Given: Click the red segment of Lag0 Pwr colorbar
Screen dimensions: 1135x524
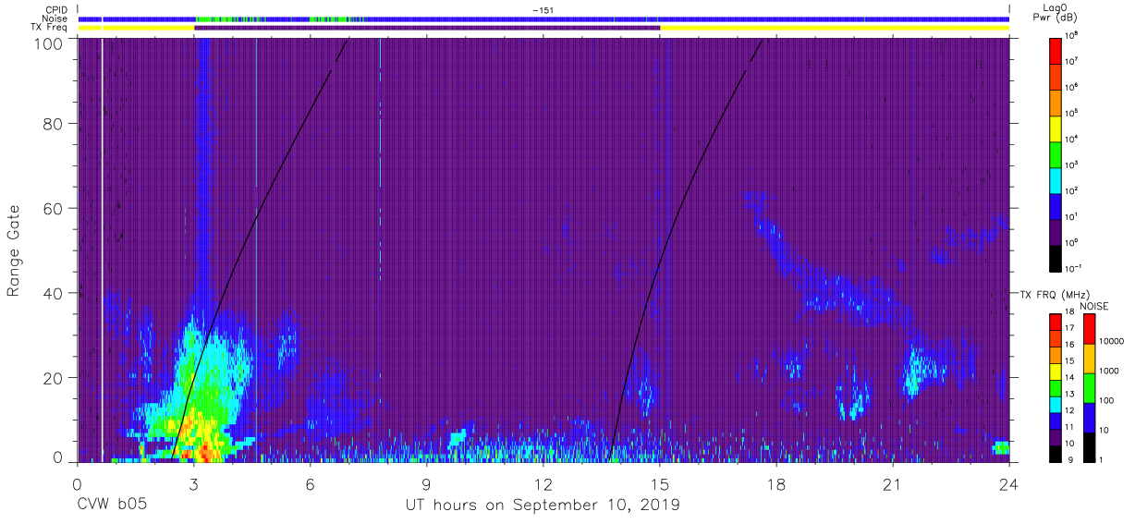Looking at the screenshot, I should [1056, 50].
